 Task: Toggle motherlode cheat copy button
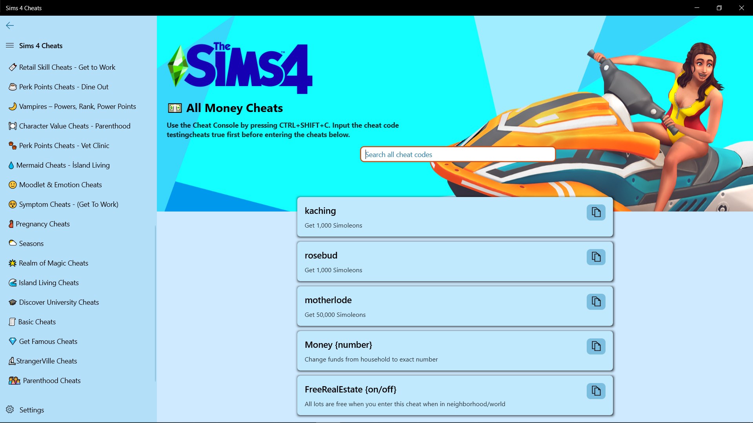click(x=596, y=302)
